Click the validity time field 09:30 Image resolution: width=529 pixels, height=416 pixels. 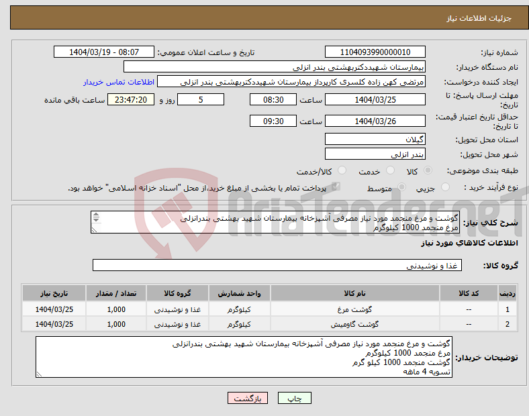(x=273, y=121)
